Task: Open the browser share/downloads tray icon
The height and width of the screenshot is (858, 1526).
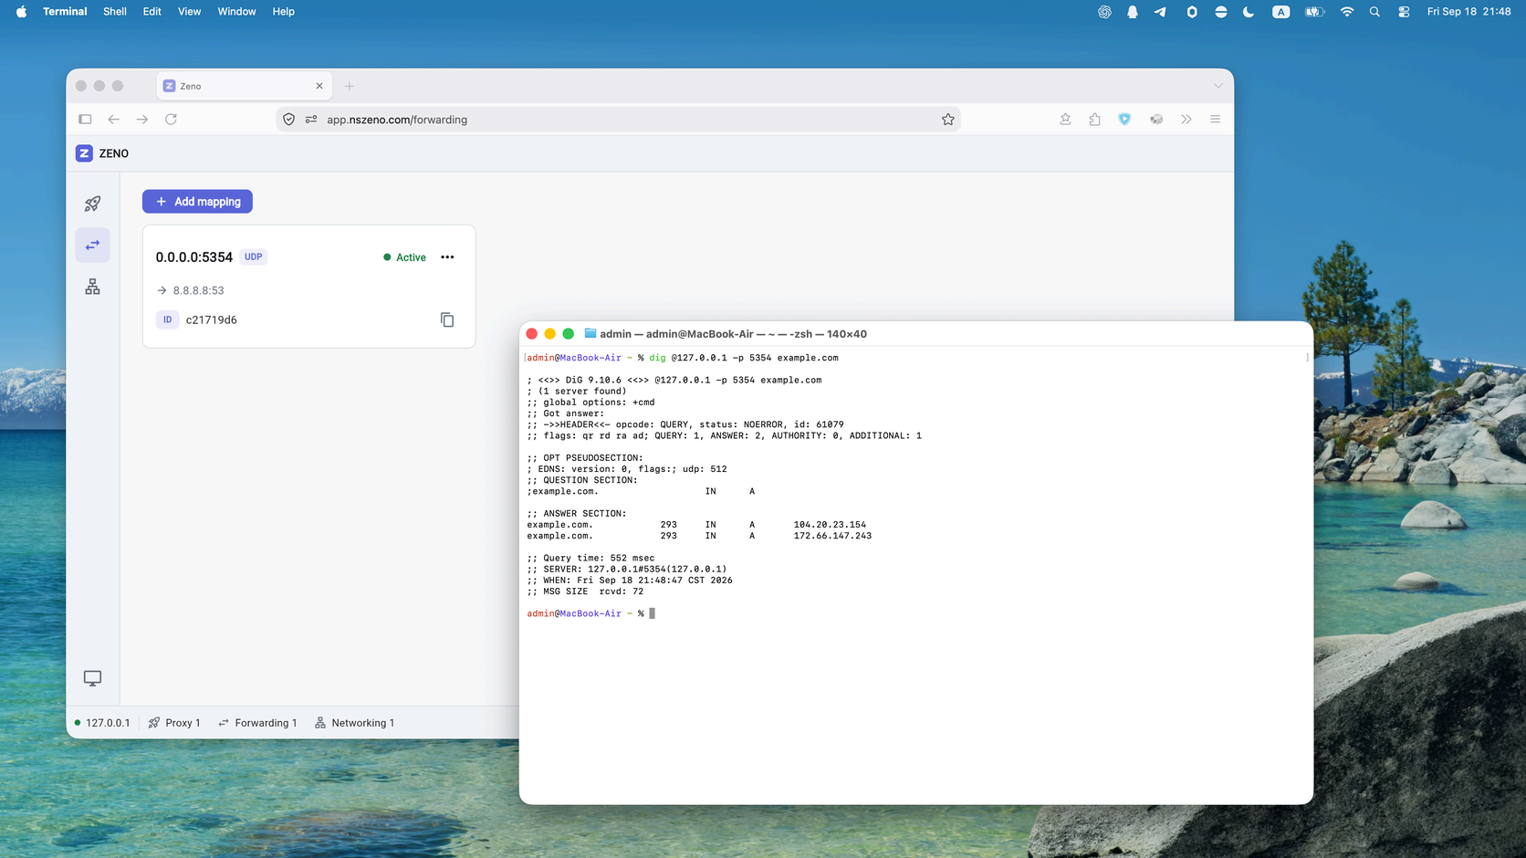Action: pos(1065,120)
